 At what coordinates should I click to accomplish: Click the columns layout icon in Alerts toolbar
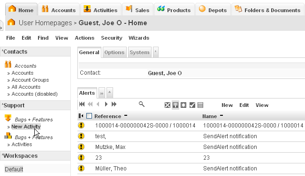click(175, 105)
